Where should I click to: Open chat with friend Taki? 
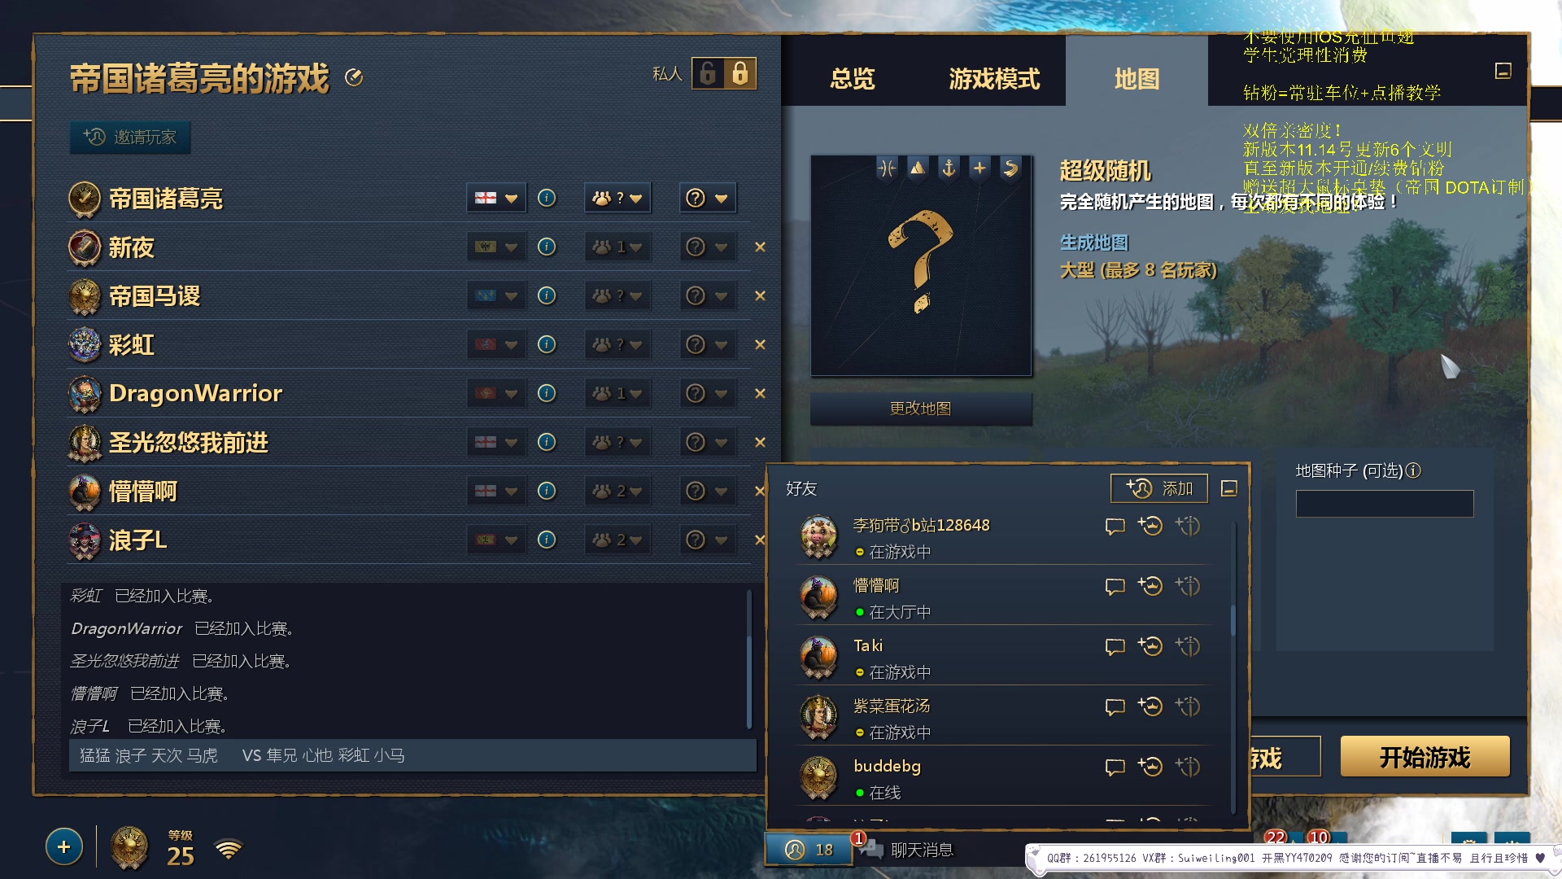point(1115,646)
